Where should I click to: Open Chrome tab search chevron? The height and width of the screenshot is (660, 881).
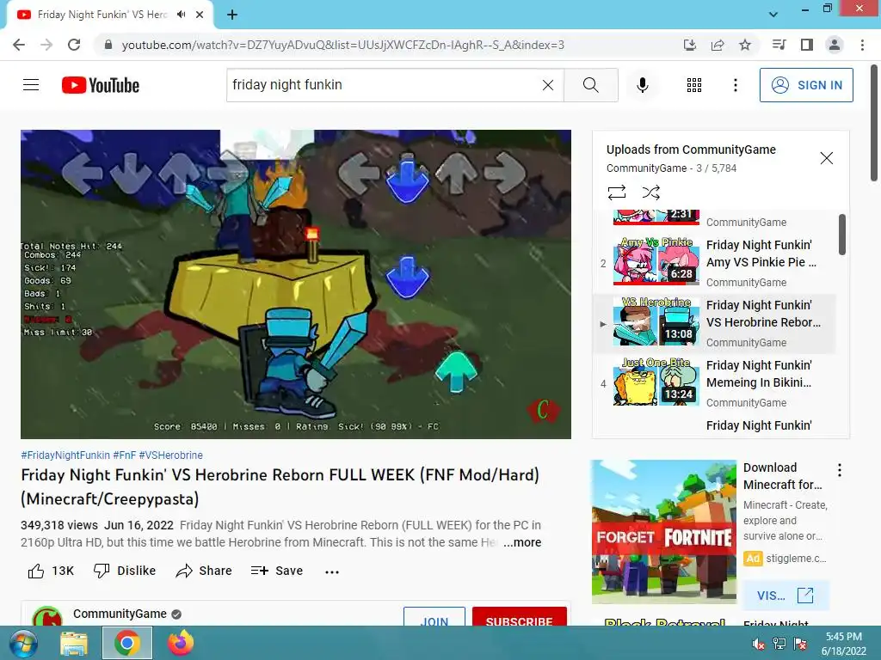[773, 15]
